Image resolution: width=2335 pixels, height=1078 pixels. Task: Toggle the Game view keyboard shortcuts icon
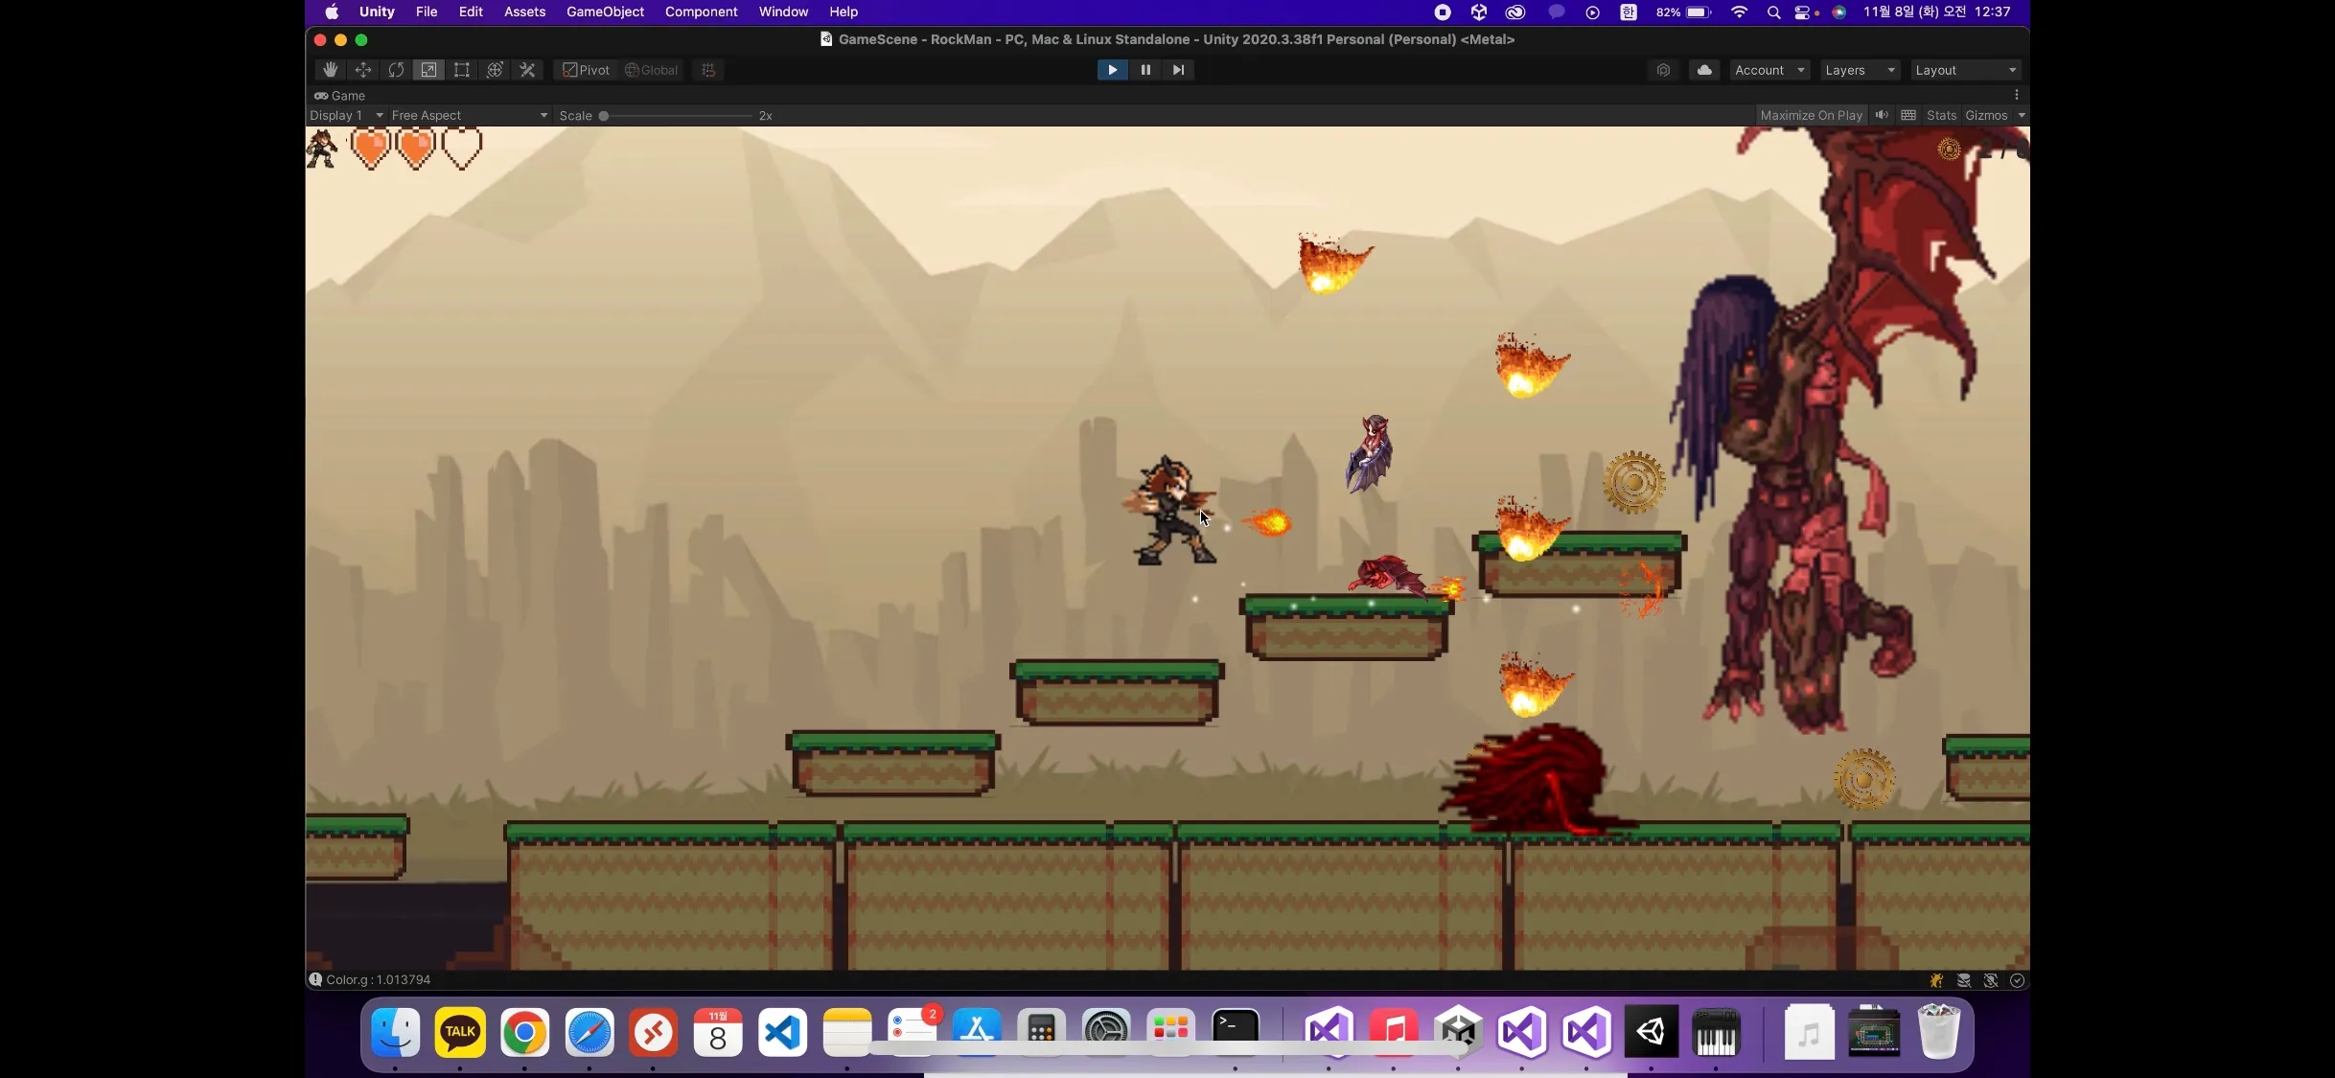tap(1908, 116)
